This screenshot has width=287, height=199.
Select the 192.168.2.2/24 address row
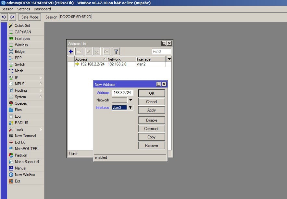90,64
